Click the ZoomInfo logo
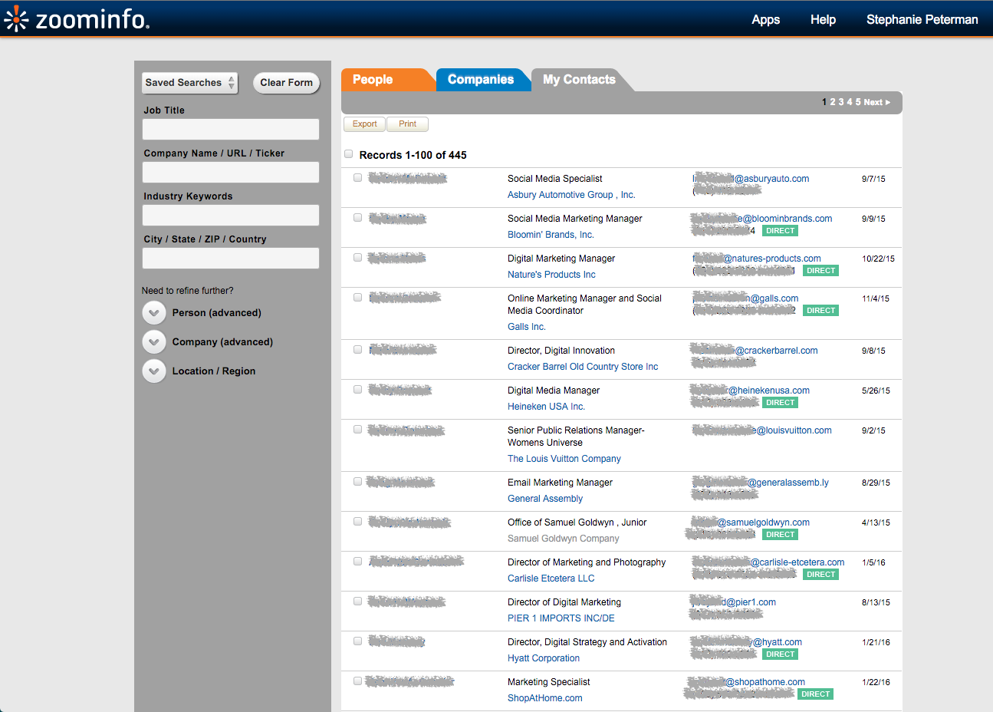This screenshot has width=993, height=712. (77, 18)
